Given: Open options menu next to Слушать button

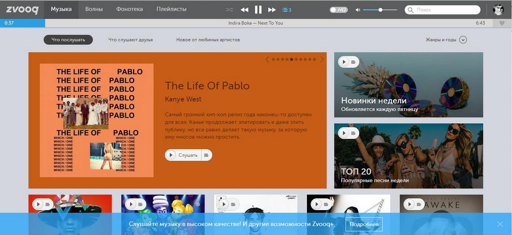Looking at the screenshot, I should (206, 155).
